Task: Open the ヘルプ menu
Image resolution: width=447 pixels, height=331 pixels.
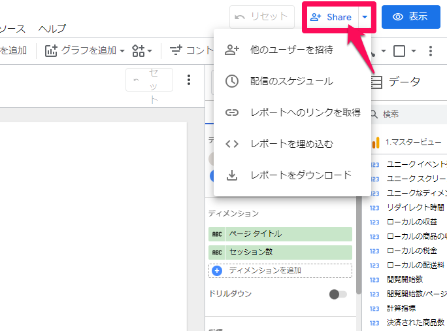Action: [x=52, y=29]
